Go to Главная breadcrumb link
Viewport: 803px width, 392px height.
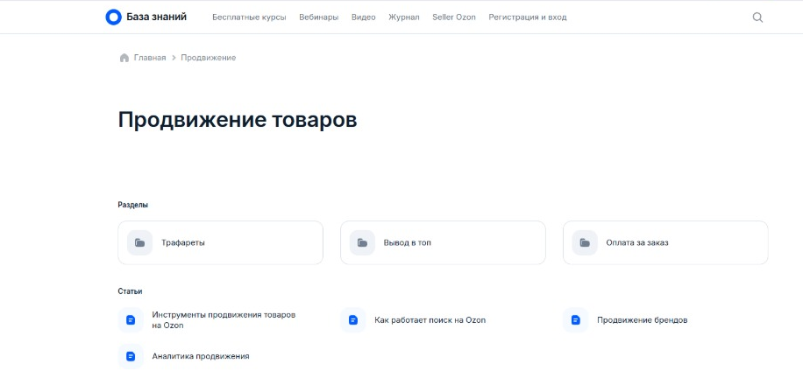[150, 58]
